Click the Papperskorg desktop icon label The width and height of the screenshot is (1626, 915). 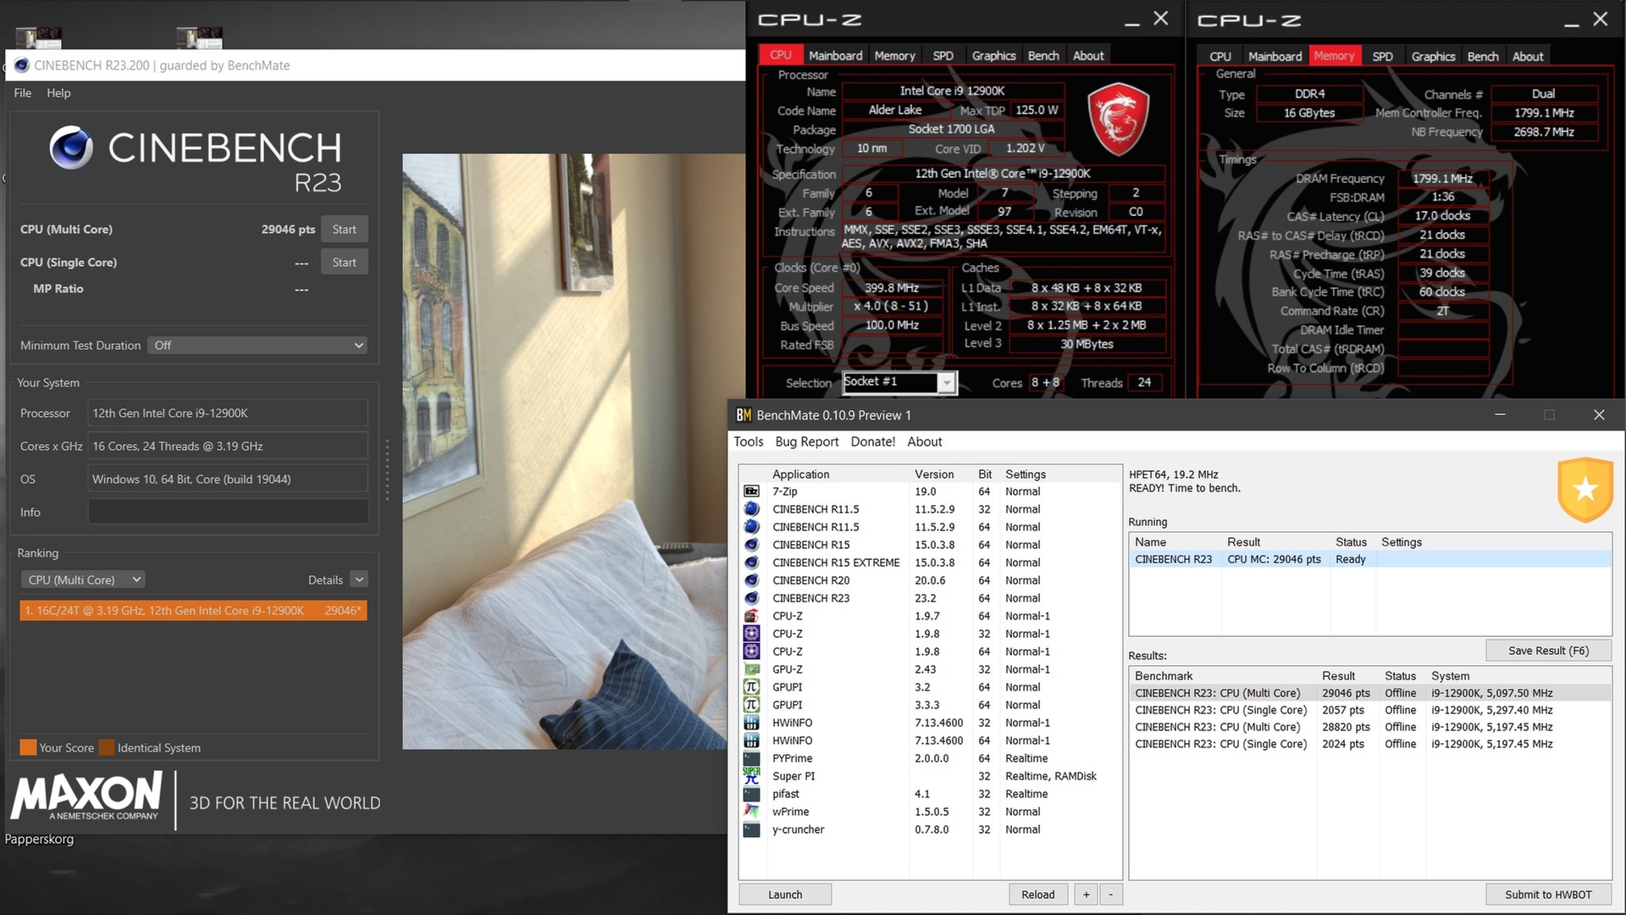pos(39,839)
